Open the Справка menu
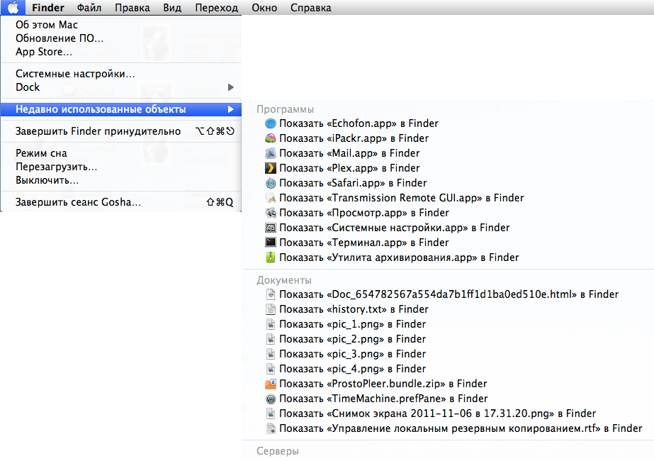The height and width of the screenshot is (461, 654). point(311,8)
